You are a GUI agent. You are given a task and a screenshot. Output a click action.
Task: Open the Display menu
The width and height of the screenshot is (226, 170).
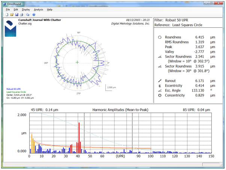click(26, 10)
